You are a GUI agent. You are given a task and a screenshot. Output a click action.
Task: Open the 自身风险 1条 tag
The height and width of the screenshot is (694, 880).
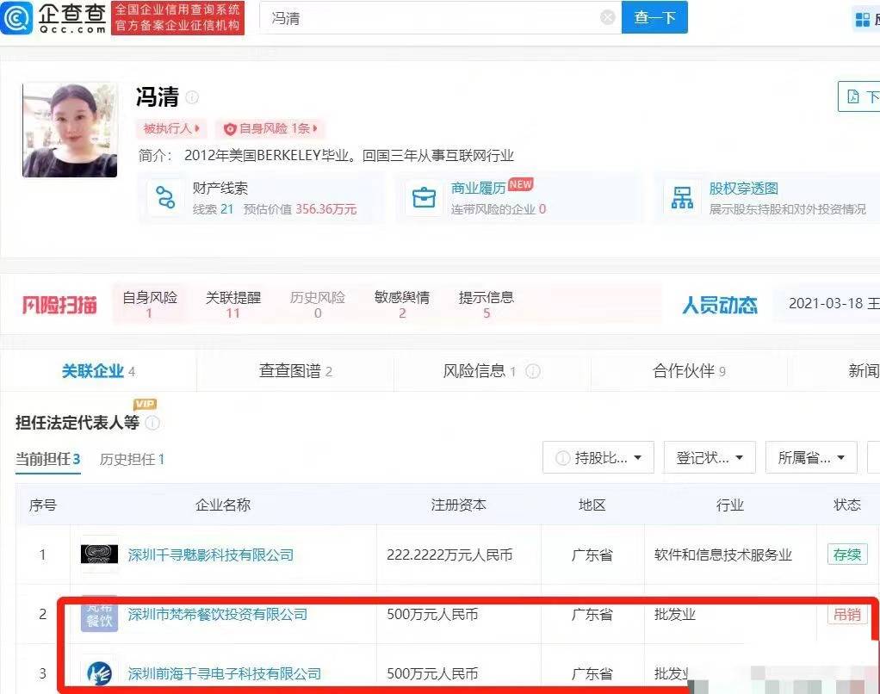click(x=270, y=128)
